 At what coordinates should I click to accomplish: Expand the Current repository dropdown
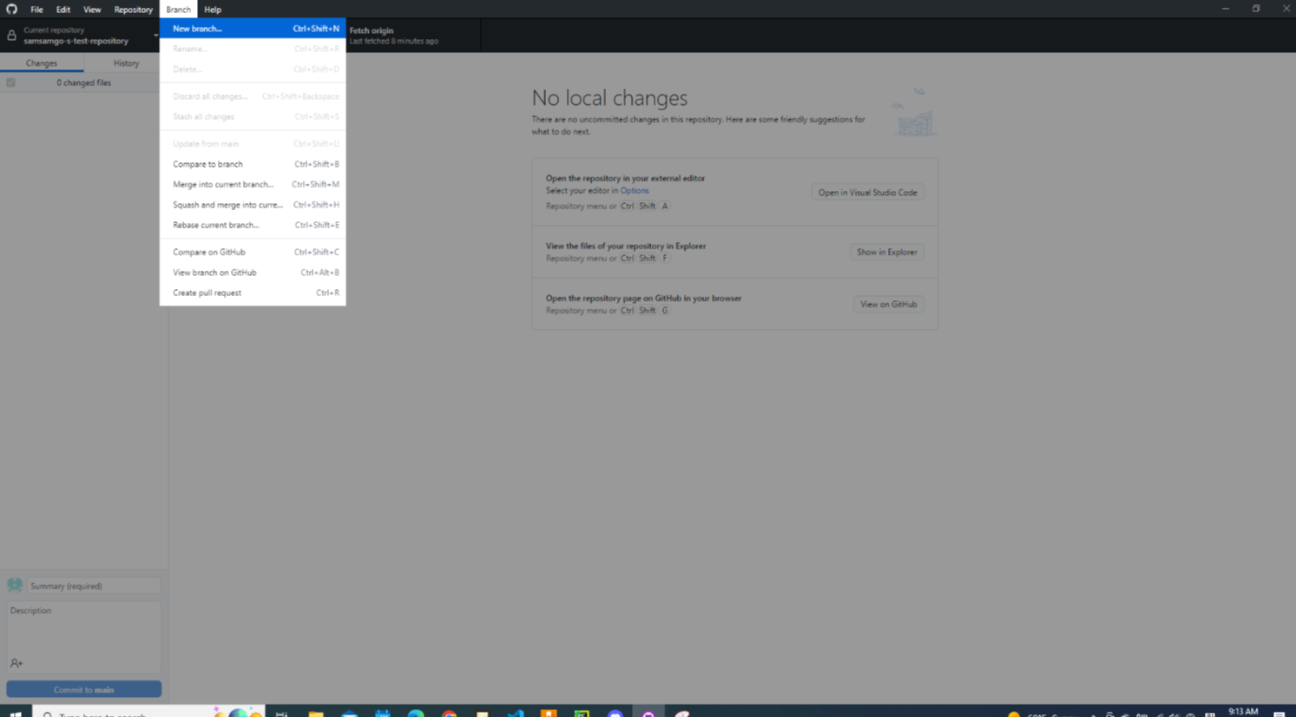tap(80, 36)
